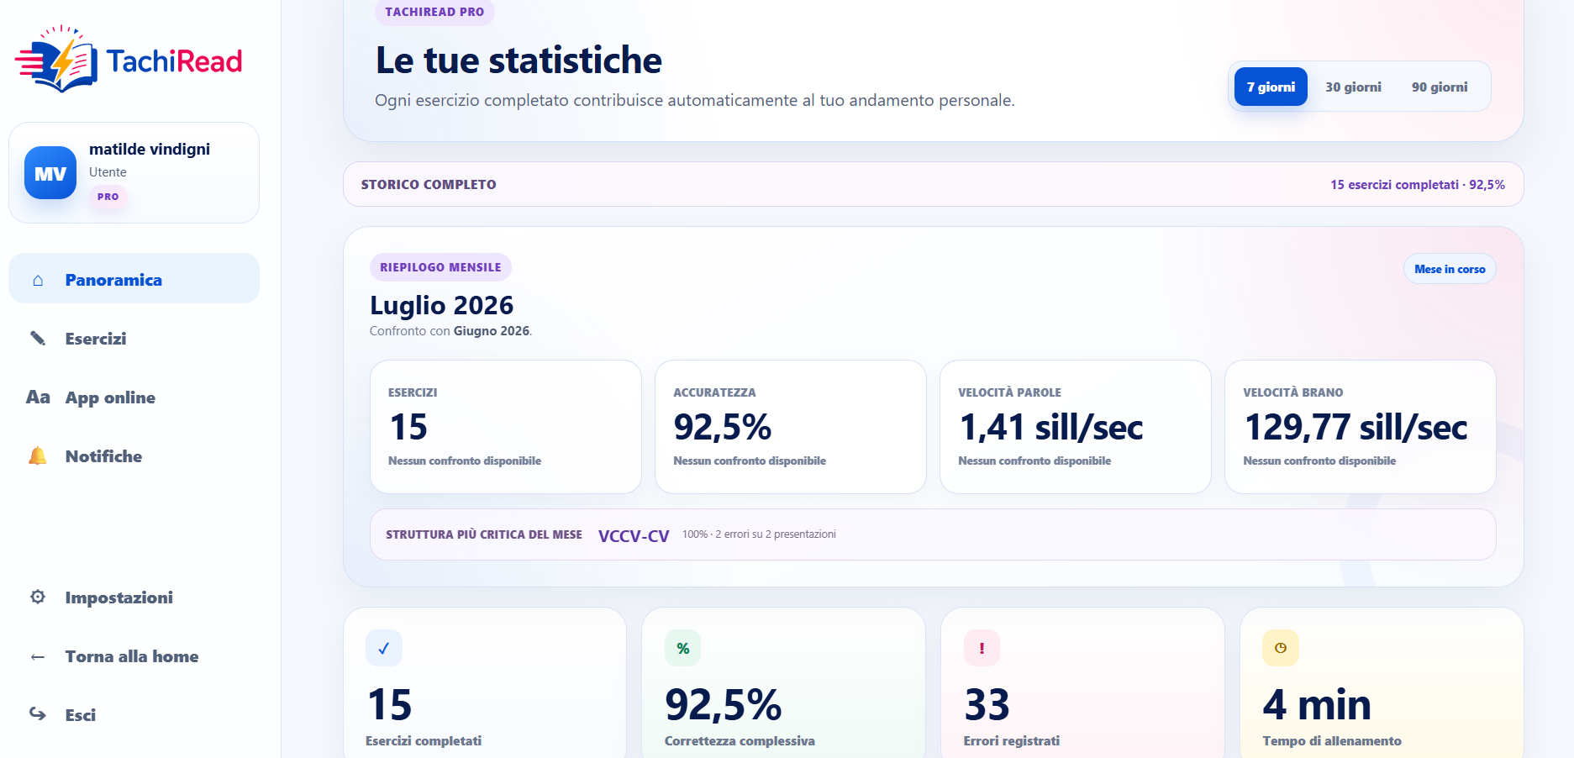Viewport: 1574px width, 758px height.
Task: Click the matilde vindigni user name
Action: point(150,149)
